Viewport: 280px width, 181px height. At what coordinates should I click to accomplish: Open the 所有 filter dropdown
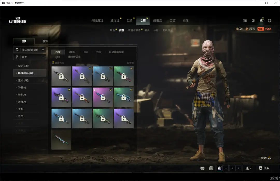[30, 57]
